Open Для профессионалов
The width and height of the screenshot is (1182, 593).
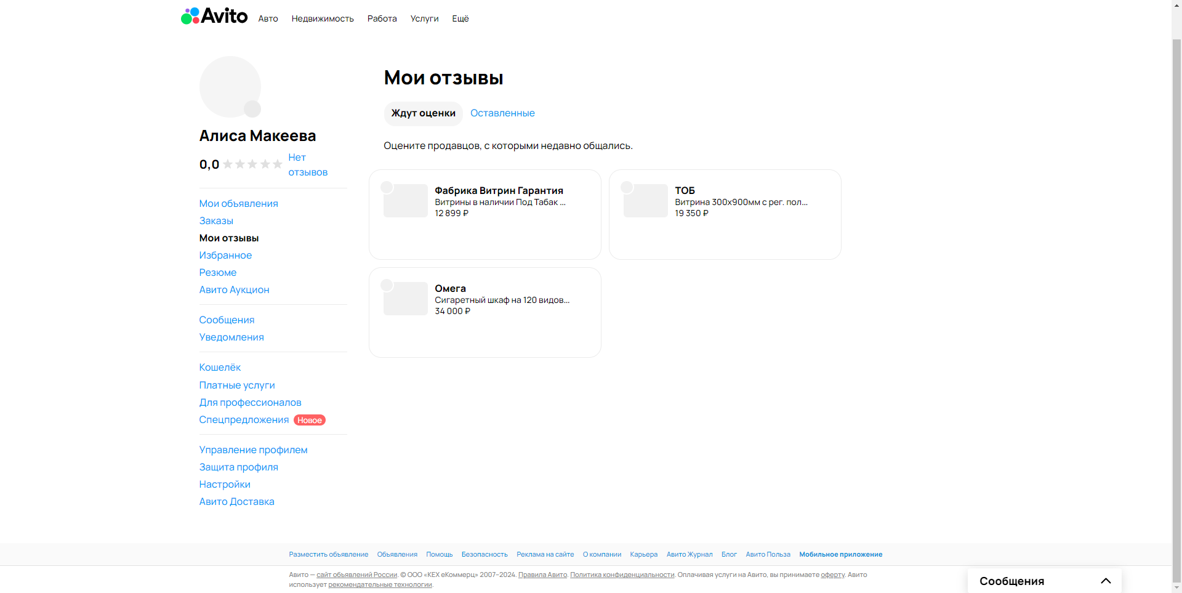point(250,403)
